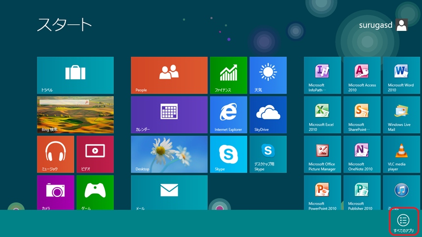Image resolution: width=422 pixels, height=237 pixels.
Task: Launch Microsoft InfoPath tile
Action: [322, 75]
